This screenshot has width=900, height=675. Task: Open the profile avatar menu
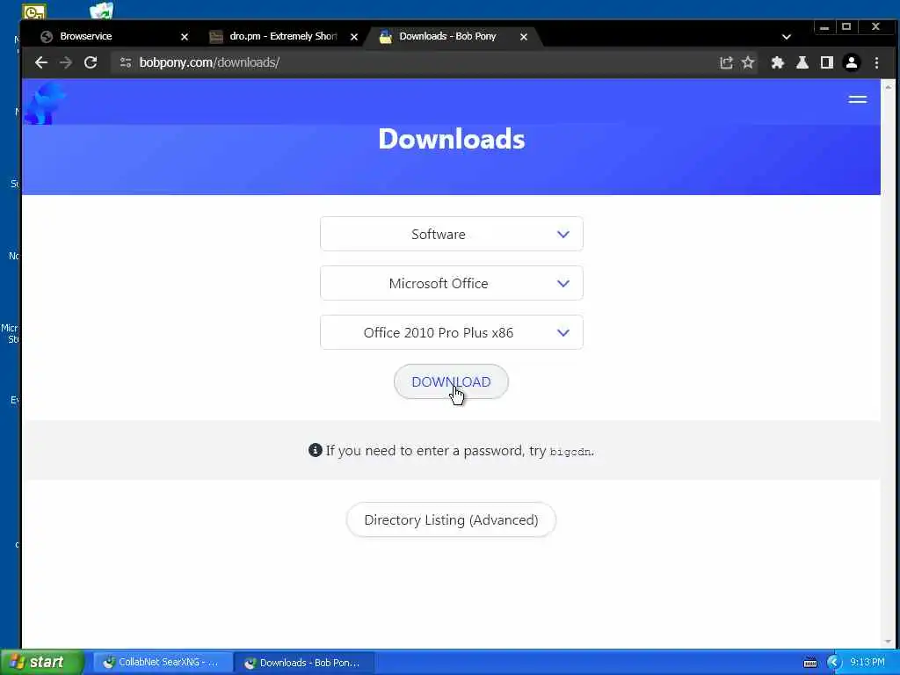click(x=852, y=62)
